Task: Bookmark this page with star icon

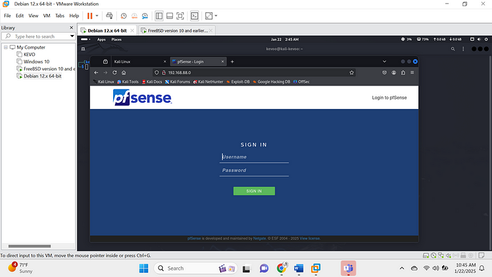Action: [x=351, y=73]
